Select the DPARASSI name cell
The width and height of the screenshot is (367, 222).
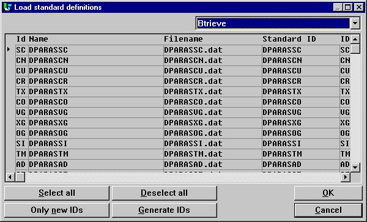(x=96, y=143)
